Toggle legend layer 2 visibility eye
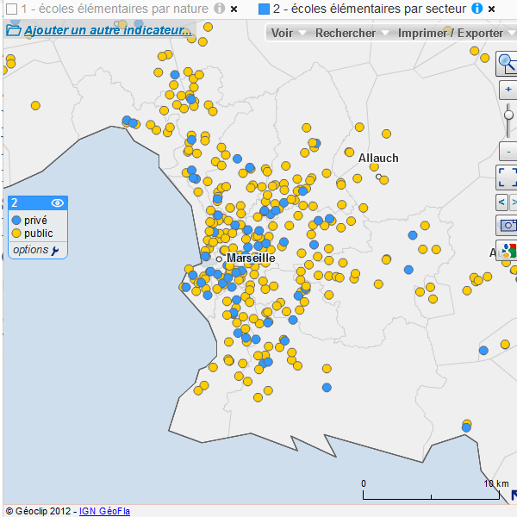The image size is (517, 517). pyautogui.click(x=57, y=203)
